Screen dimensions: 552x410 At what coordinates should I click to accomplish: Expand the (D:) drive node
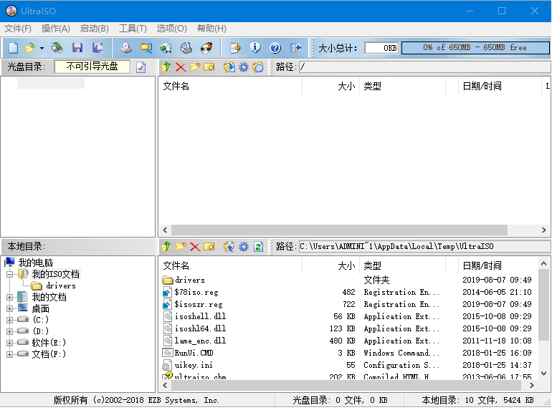[x=10, y=331]
